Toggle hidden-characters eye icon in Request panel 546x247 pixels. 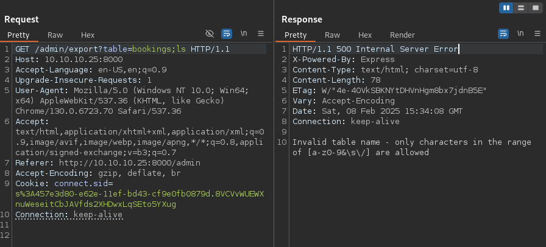(x=210, y=34)
